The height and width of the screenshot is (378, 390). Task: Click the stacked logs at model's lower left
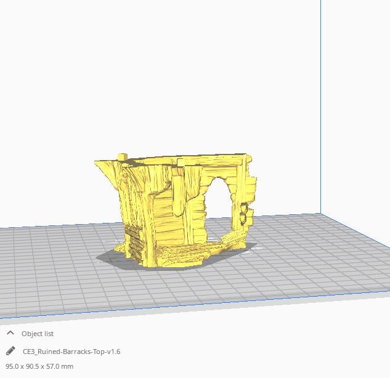134,241
